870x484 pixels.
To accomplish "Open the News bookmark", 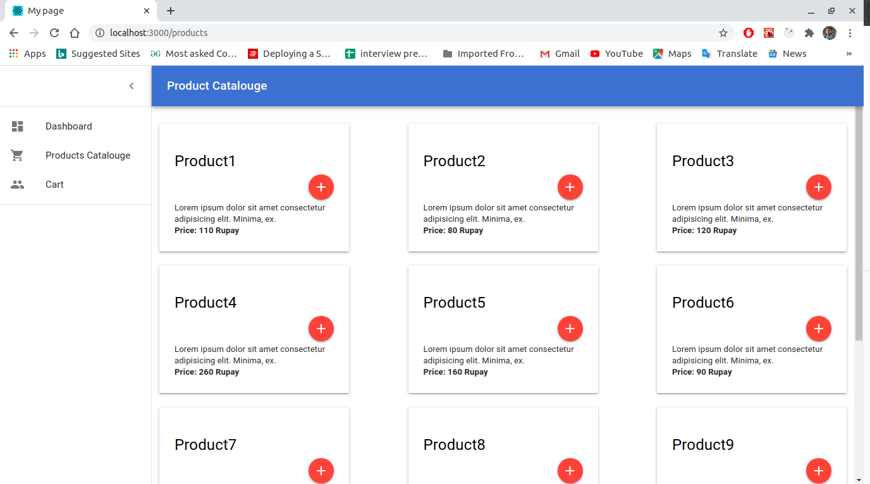I will click(x=787, y=54).
